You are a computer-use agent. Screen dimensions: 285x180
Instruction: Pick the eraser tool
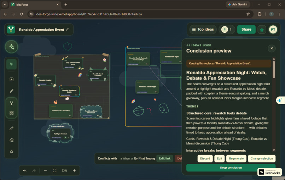click(x=11, y=140)
